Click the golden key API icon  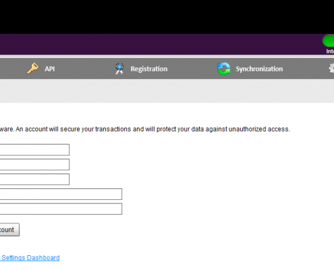[x=33, y=68]
